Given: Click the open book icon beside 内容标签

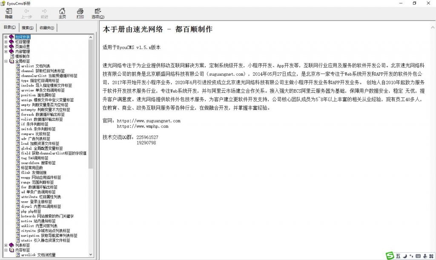Looking at the screenshot, I should 11,250.
